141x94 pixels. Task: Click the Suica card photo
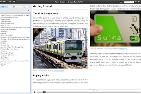(x=116, y=29)
